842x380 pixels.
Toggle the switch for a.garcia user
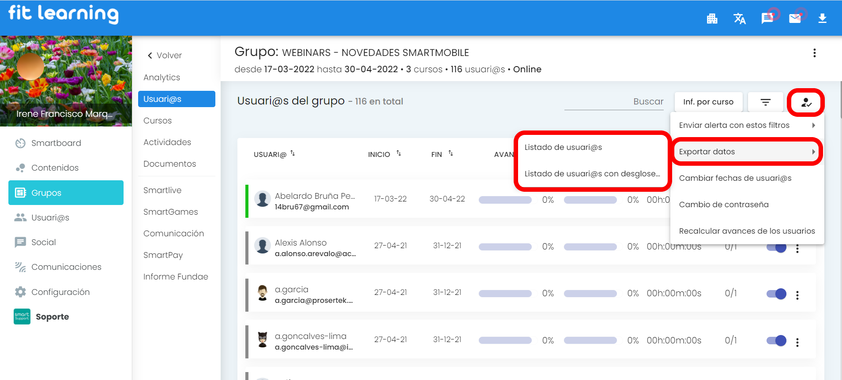click(776, 294)
